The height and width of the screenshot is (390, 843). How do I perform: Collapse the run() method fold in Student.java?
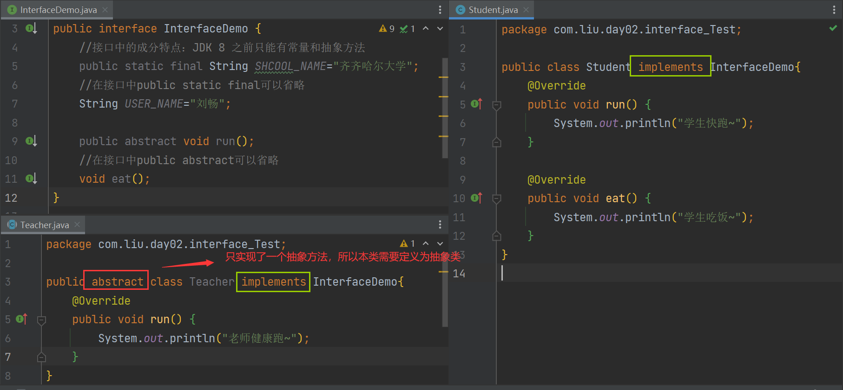click(x=497, y=105)
